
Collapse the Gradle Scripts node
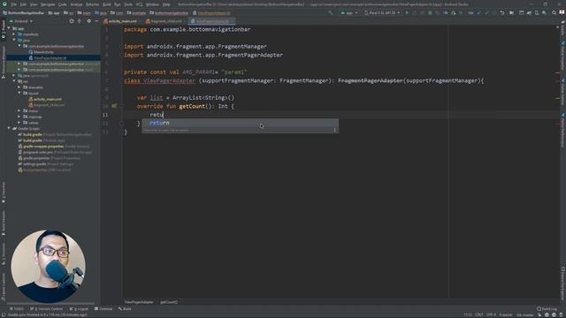9,128
